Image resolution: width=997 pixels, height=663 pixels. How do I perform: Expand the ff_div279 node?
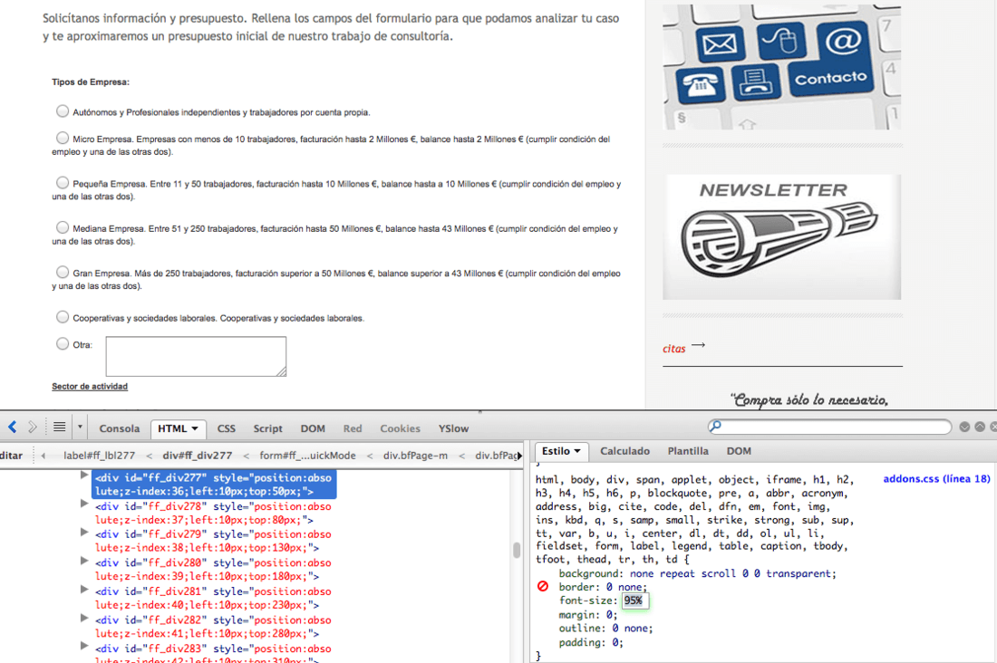pyautogui.click(x=84, y=532)
